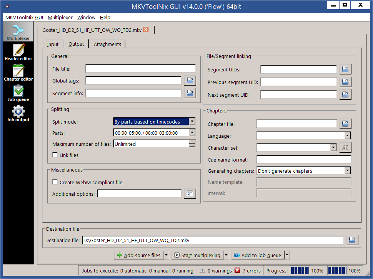
Task: Enable Create WebM compliant file
Action: [55, 182]
